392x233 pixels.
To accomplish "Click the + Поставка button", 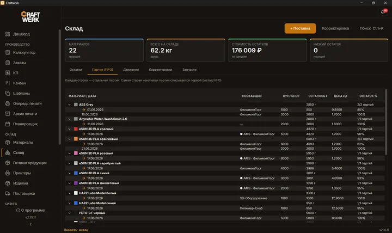I will 300,28.
